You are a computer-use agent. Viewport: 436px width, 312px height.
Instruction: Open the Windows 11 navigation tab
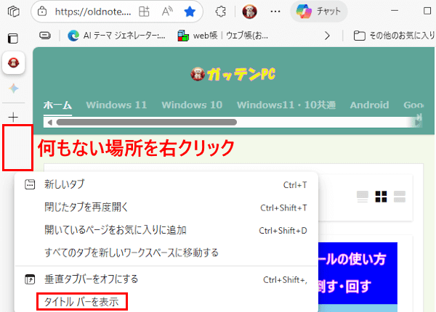click(116, 105)
